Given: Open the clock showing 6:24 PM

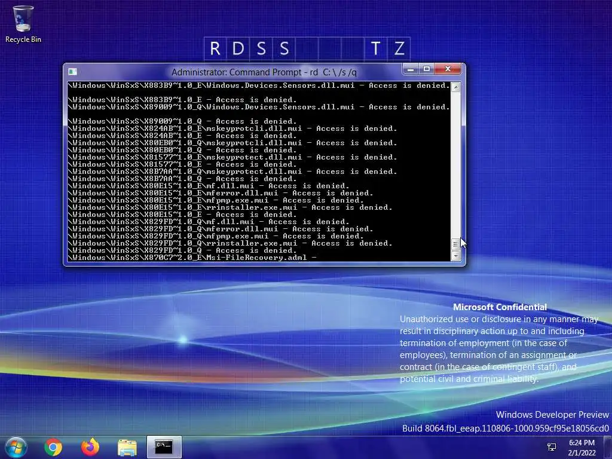Looking at the screenshot, I should pos(582,448).
